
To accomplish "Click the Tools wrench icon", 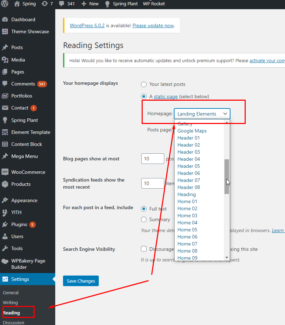I will point(5,248).
